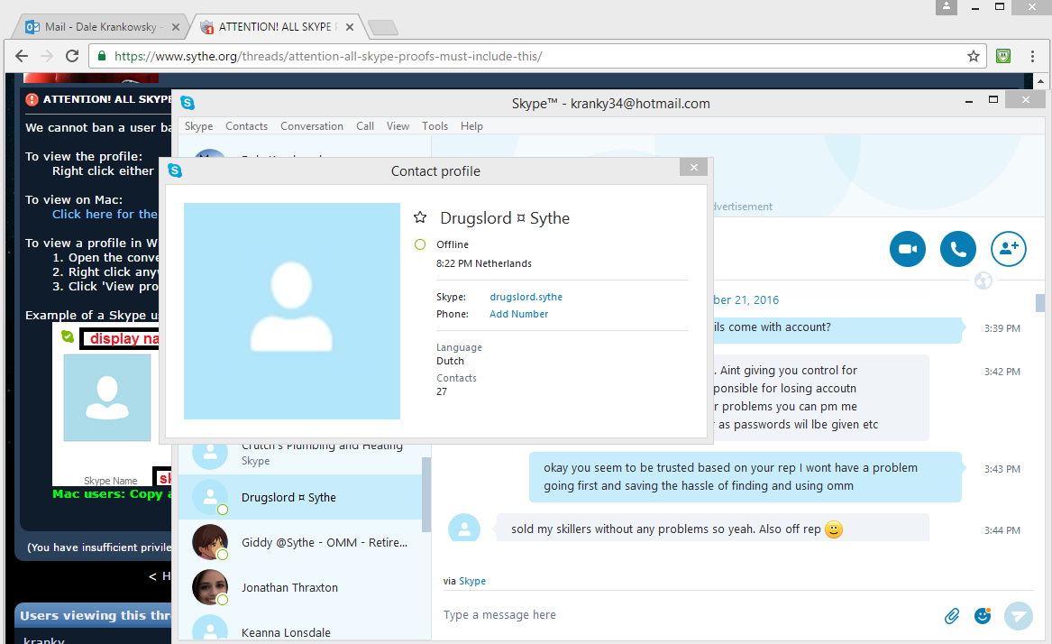Click the 'Drugslord ¤ Sythe' profile heading
The width and height of the screenshot is (1052, 644).
(x=505, y=218)
